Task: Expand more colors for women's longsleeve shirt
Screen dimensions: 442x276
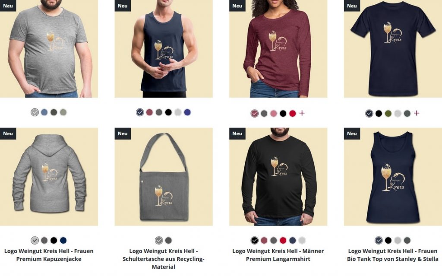Action: 302,113
